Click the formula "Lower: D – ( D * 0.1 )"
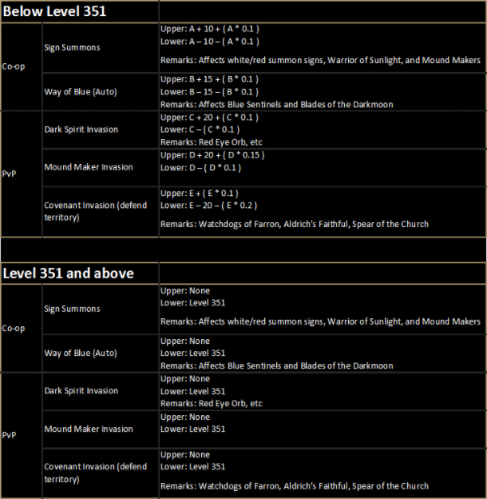 200,168
